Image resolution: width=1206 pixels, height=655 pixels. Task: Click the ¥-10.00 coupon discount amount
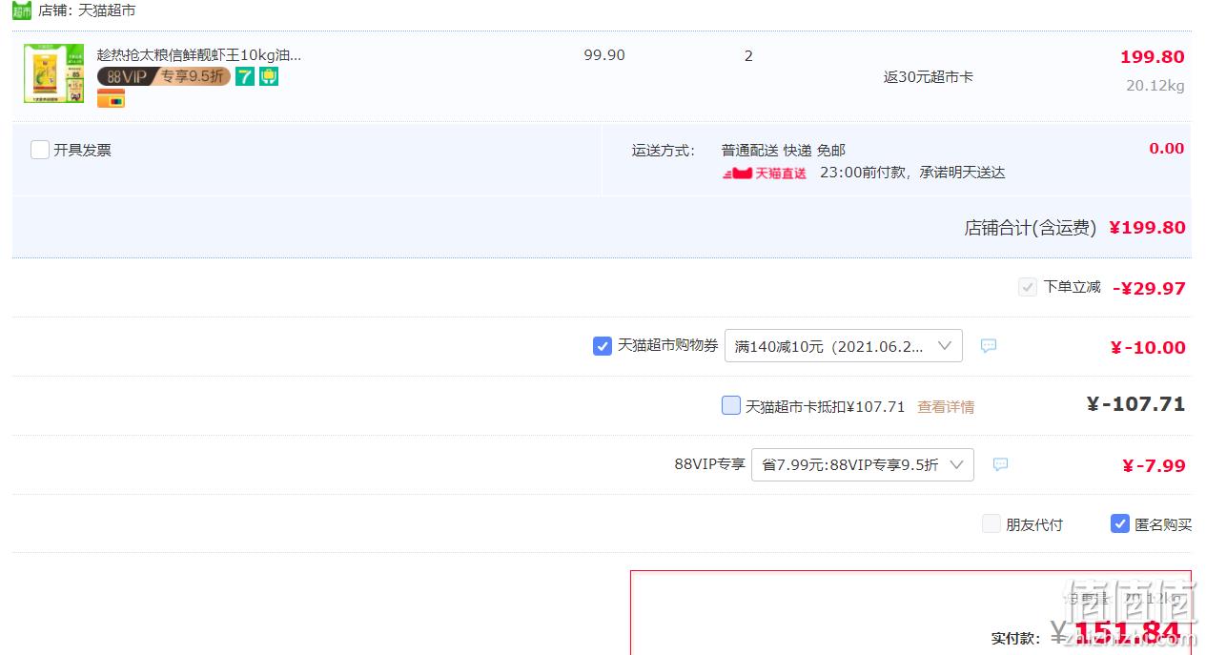[x=1148, y=347]
